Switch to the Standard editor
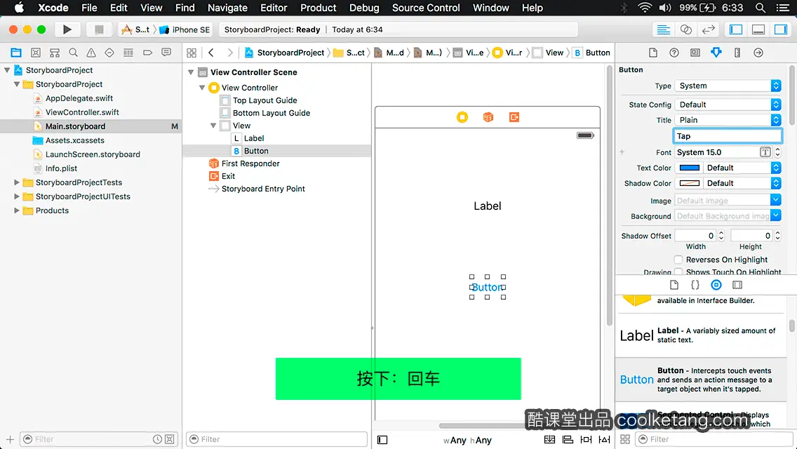 pos(663,29)
